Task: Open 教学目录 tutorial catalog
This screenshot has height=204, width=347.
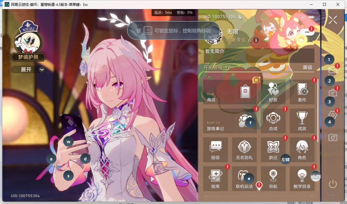Action: coord(302,179)
